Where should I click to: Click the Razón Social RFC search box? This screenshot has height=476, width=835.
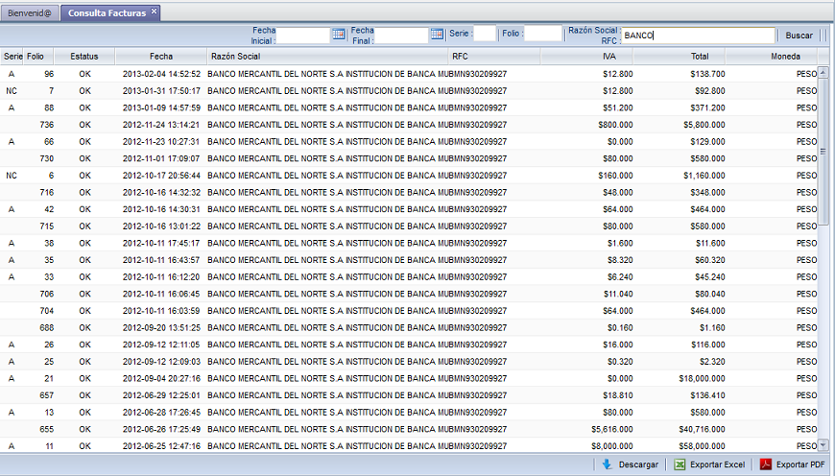698,36
